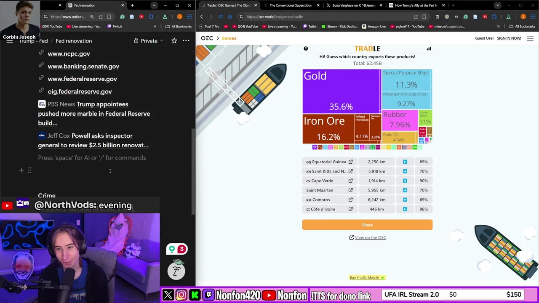Open the extensions puzzle icon in OEC browser

494,17
